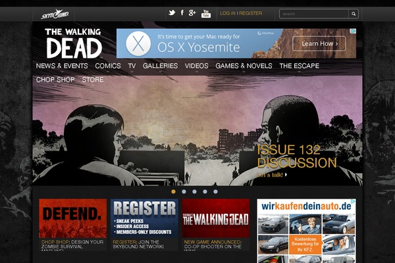The height and width of the screenshot is (263, 395).
Task: Open the REGISTER sneak peeks thumbnail
Action: pos(144,218)
